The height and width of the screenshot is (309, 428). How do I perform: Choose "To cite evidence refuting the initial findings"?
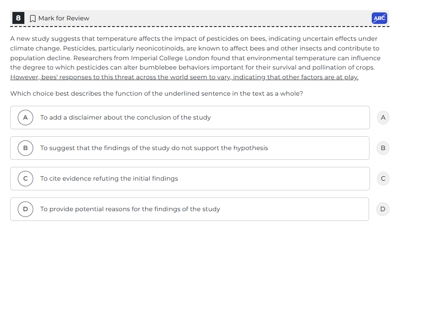[x=109, y=178]
